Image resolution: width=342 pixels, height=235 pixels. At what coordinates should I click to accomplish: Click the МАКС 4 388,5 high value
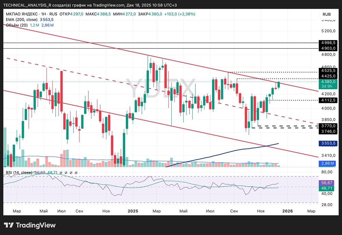[x=98, y=14]
